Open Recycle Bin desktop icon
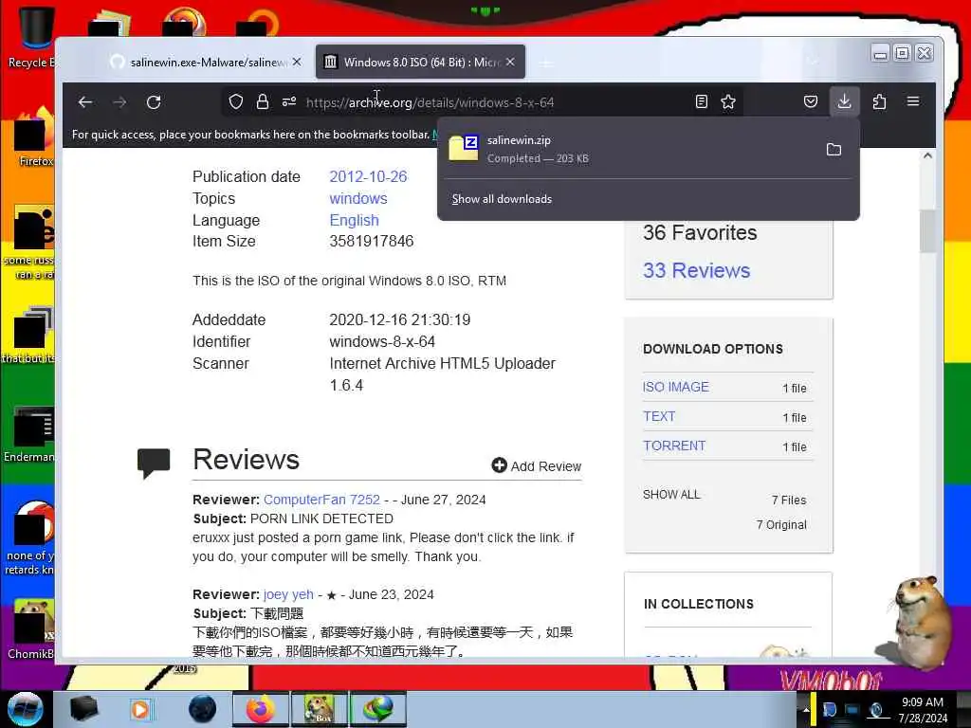This screenshot has width=971, height=728. coord(31,37)
